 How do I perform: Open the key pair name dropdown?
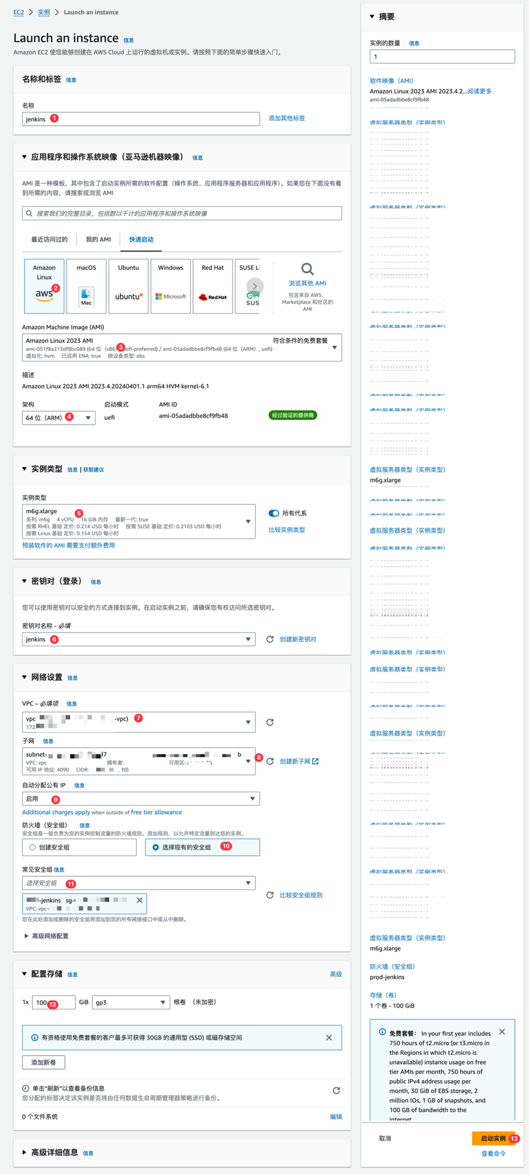pos(139,639)
